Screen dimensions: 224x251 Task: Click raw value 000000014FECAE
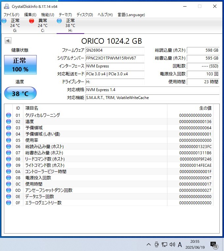pos(195,165)
